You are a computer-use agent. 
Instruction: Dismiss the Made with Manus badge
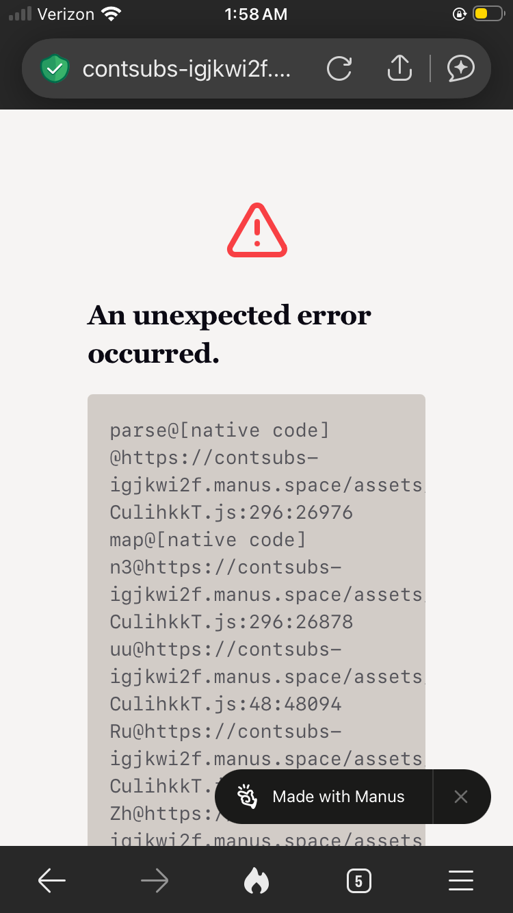(x=461, y=797)
